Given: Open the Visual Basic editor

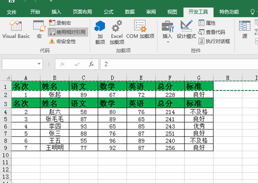Looking at the screenshot, I should [16, 30].
